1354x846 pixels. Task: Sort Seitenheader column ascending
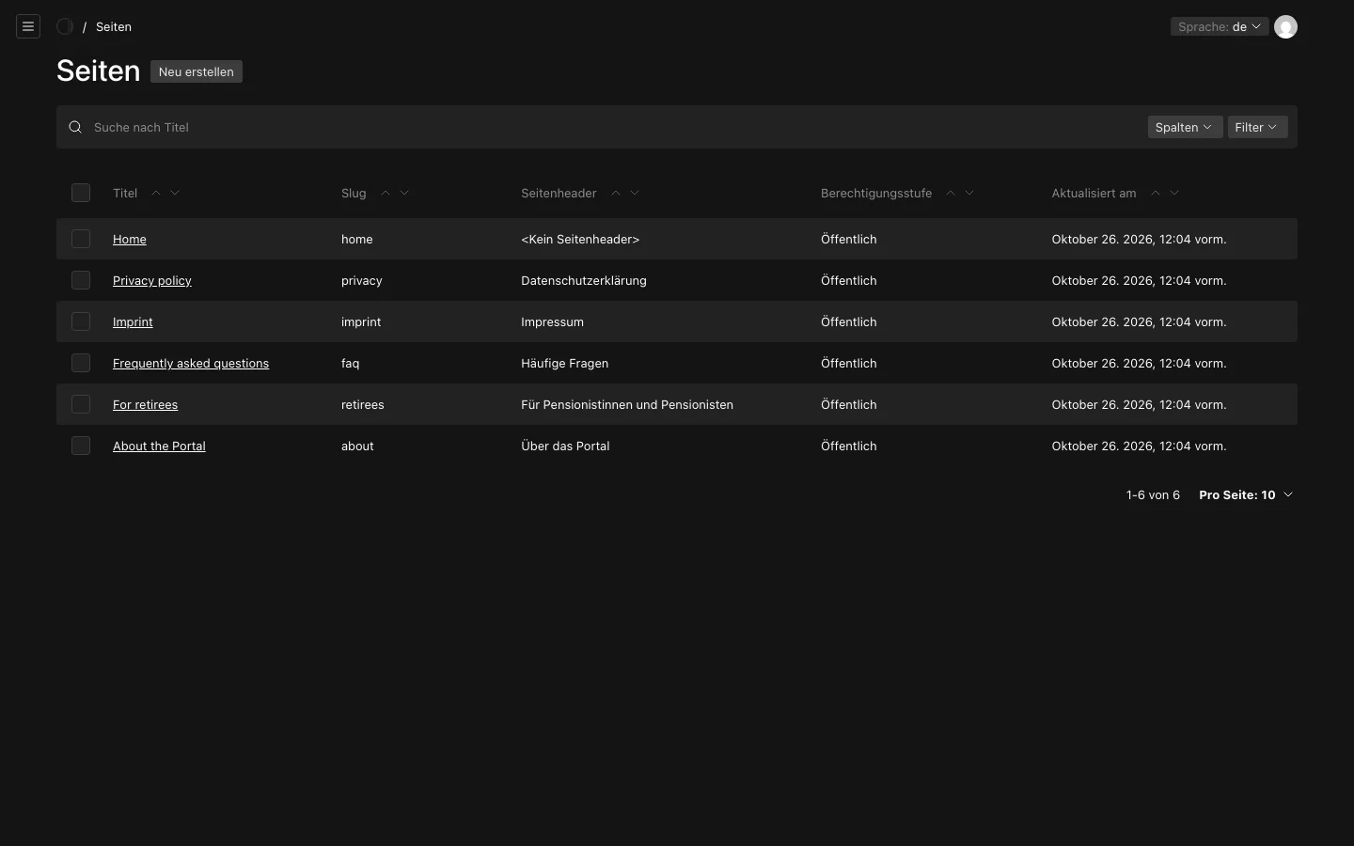[x=616, y=193]
